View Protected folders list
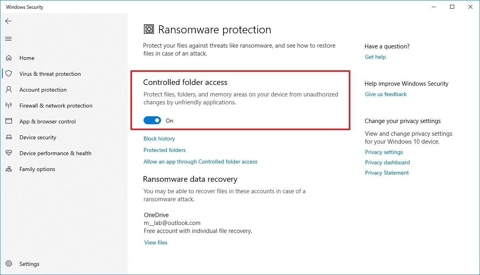480x275 pixels. tap(165, 150)
